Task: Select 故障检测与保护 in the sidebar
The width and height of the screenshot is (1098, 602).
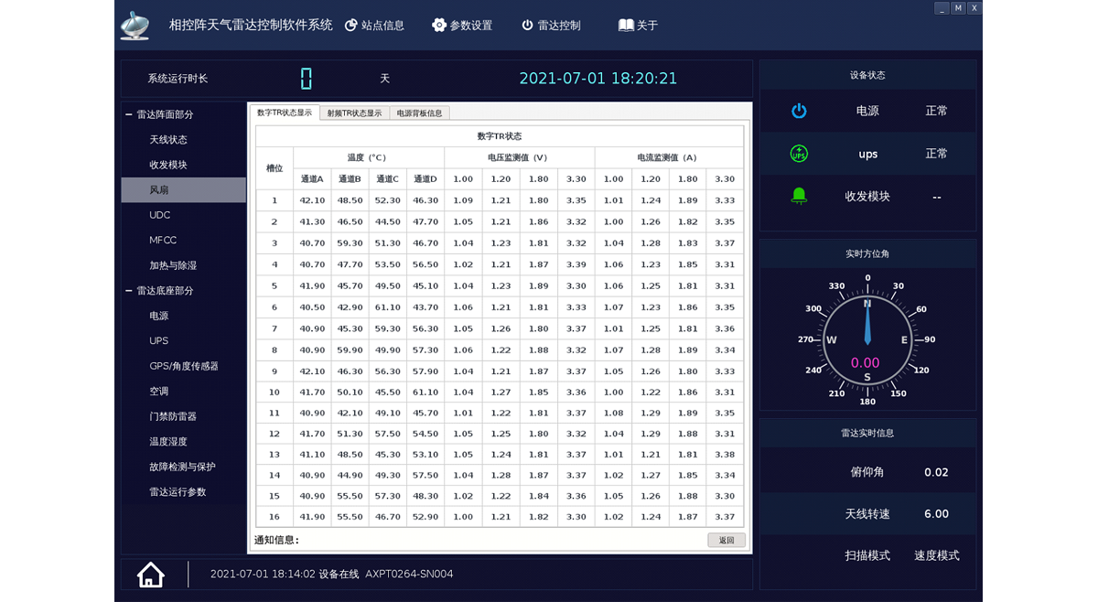Action: [x=184, y=467]
